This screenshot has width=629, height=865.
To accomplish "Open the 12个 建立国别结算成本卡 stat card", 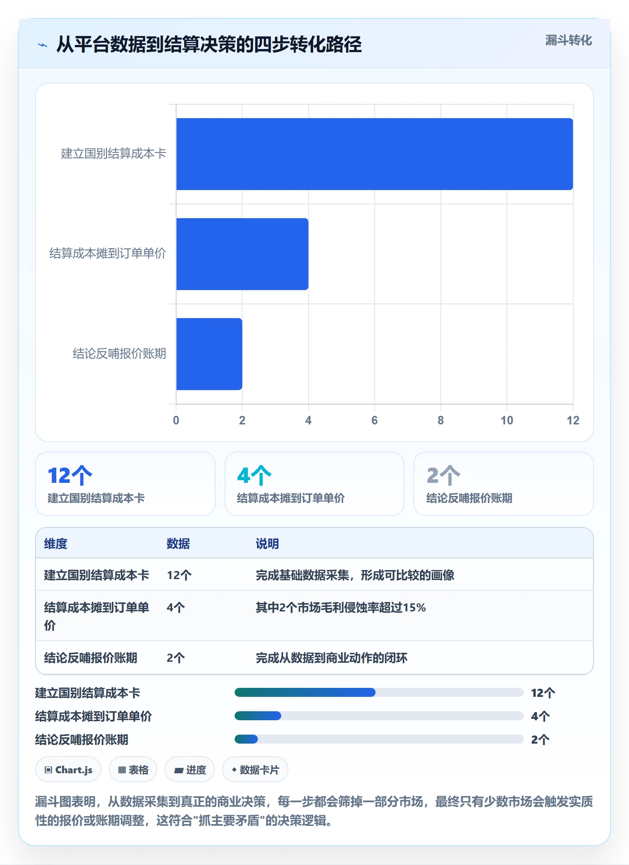I will tap(125, 484).
